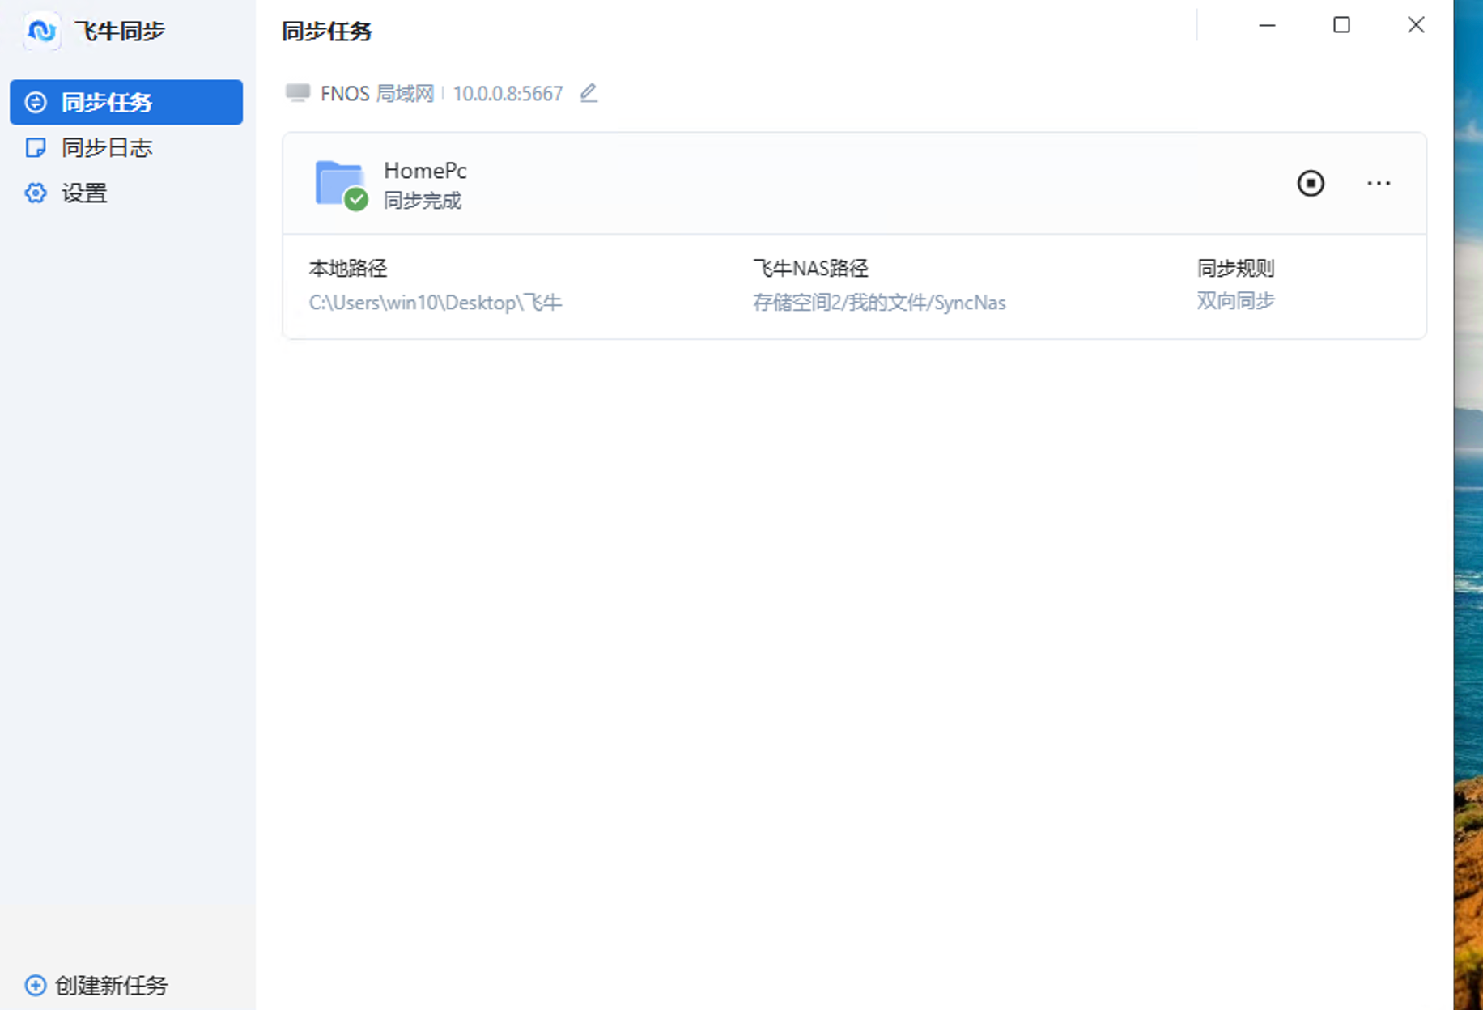
Task: Click the 双向同步 sync rule value
Action: [1235, 301]
